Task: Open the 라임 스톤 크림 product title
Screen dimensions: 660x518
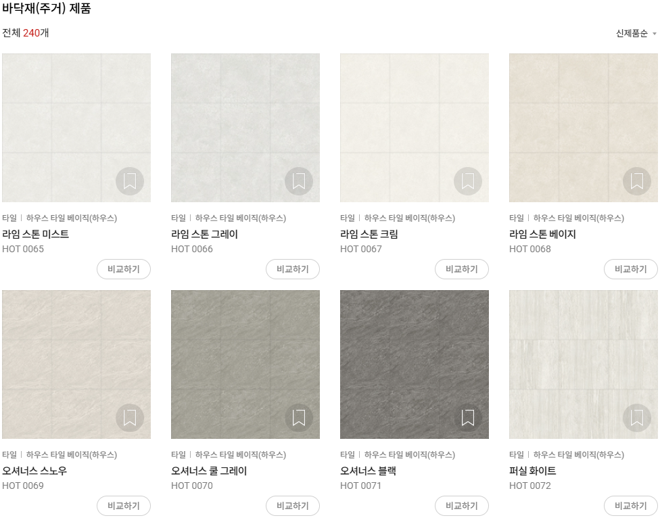Action: click(369, 234)
